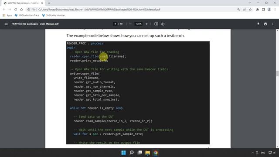Open a new browser tab
Image resolution: width=279 pixels, height=157 pixels.
click(x=49, y=3)
